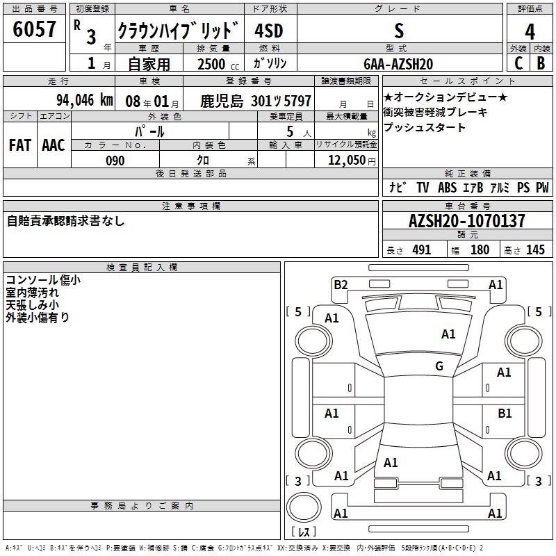Click the displacement value 2500 cc
556x556 pixels.
tap(218, 64)
